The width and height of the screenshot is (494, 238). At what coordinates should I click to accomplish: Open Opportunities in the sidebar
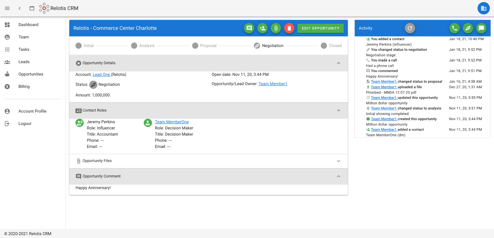tap(31, 74)
